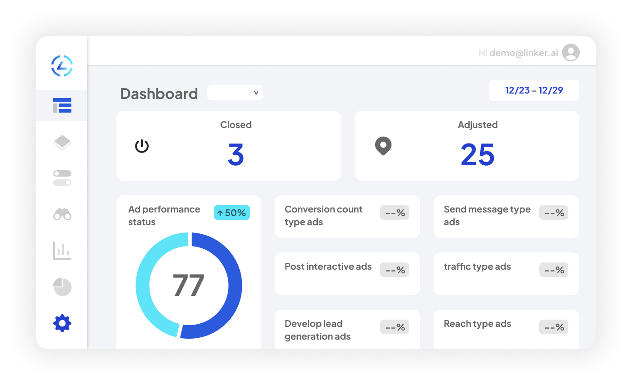The image size is (632, 385).
Task: Click percent badge on Reach type ads
Action: [x=554, y=327]
